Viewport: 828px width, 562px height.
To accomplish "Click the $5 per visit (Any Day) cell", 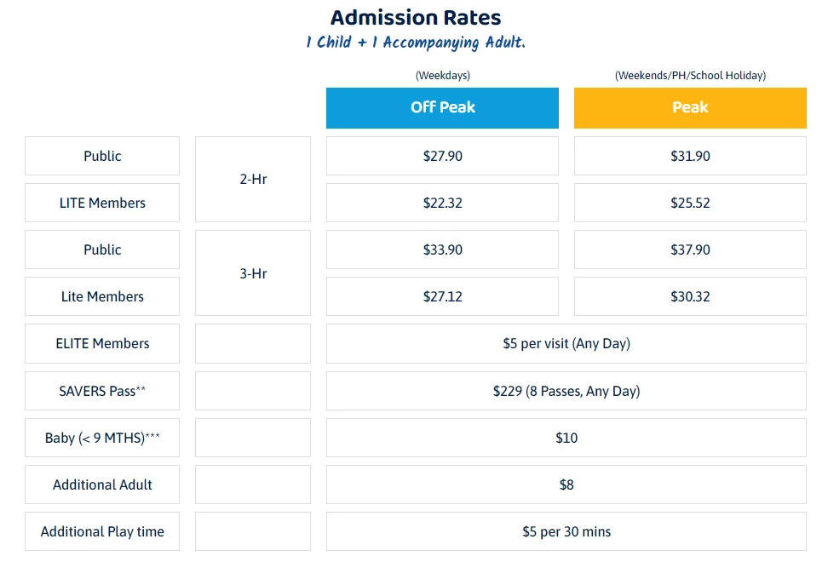I will (566, 343).
